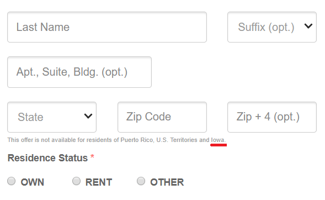
Task: Click the OWN label text
Action: coord(33,182)
